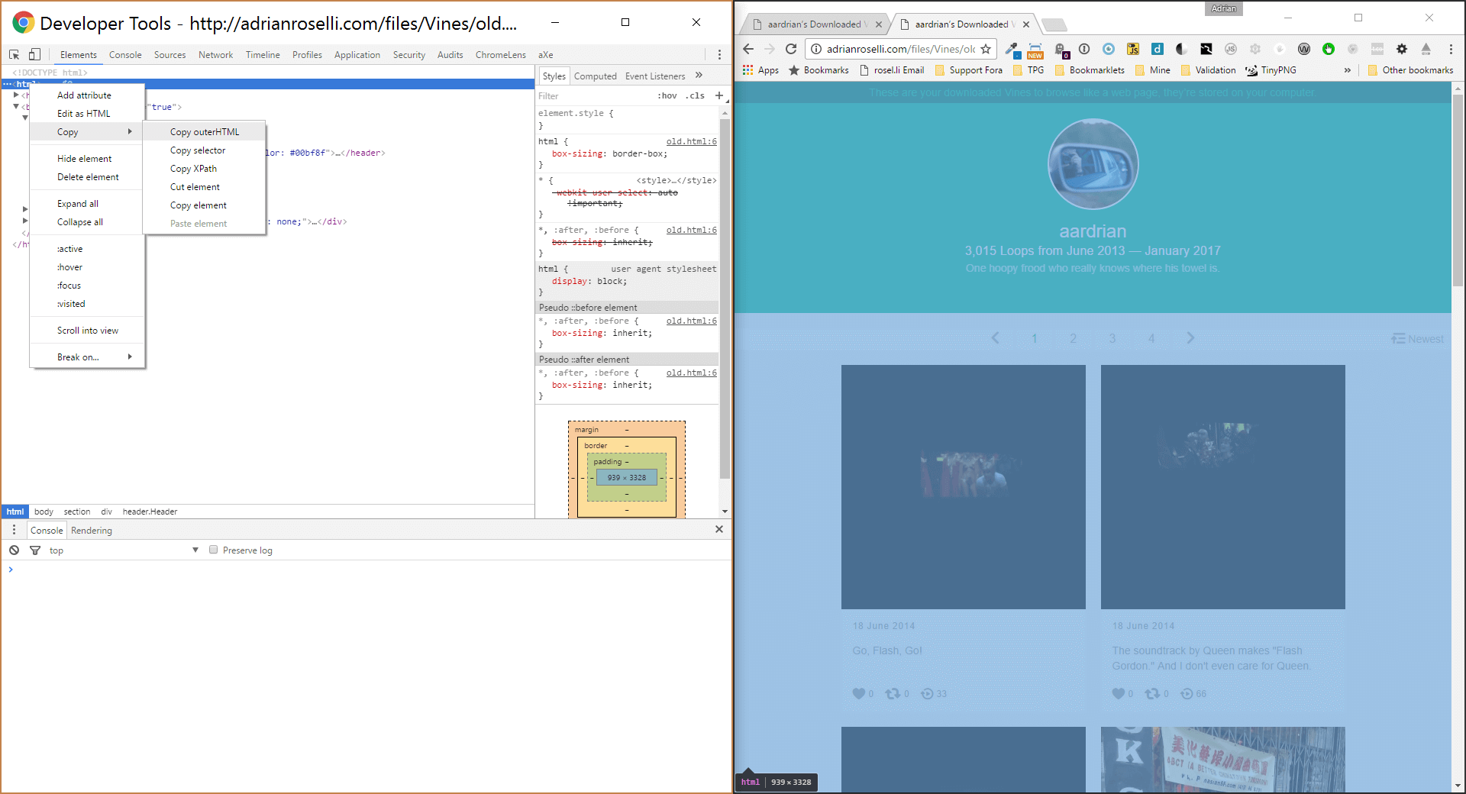This screenshot has width=1466, height=794.
Task: Bookmark this page with the star icon
Action: 986,49
